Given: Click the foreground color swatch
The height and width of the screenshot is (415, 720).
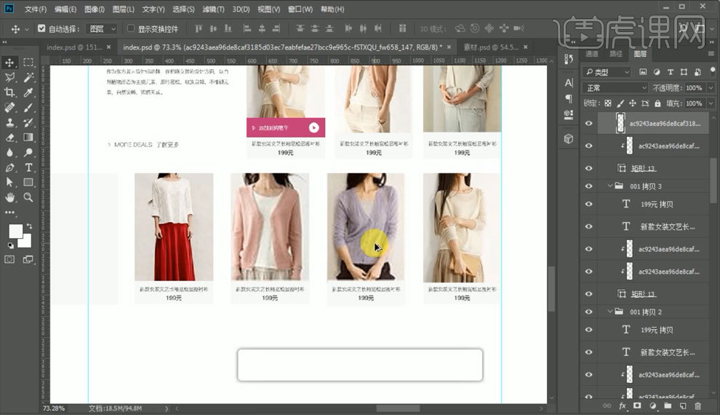Looking at the screenshot, I should tap(15, 232).
